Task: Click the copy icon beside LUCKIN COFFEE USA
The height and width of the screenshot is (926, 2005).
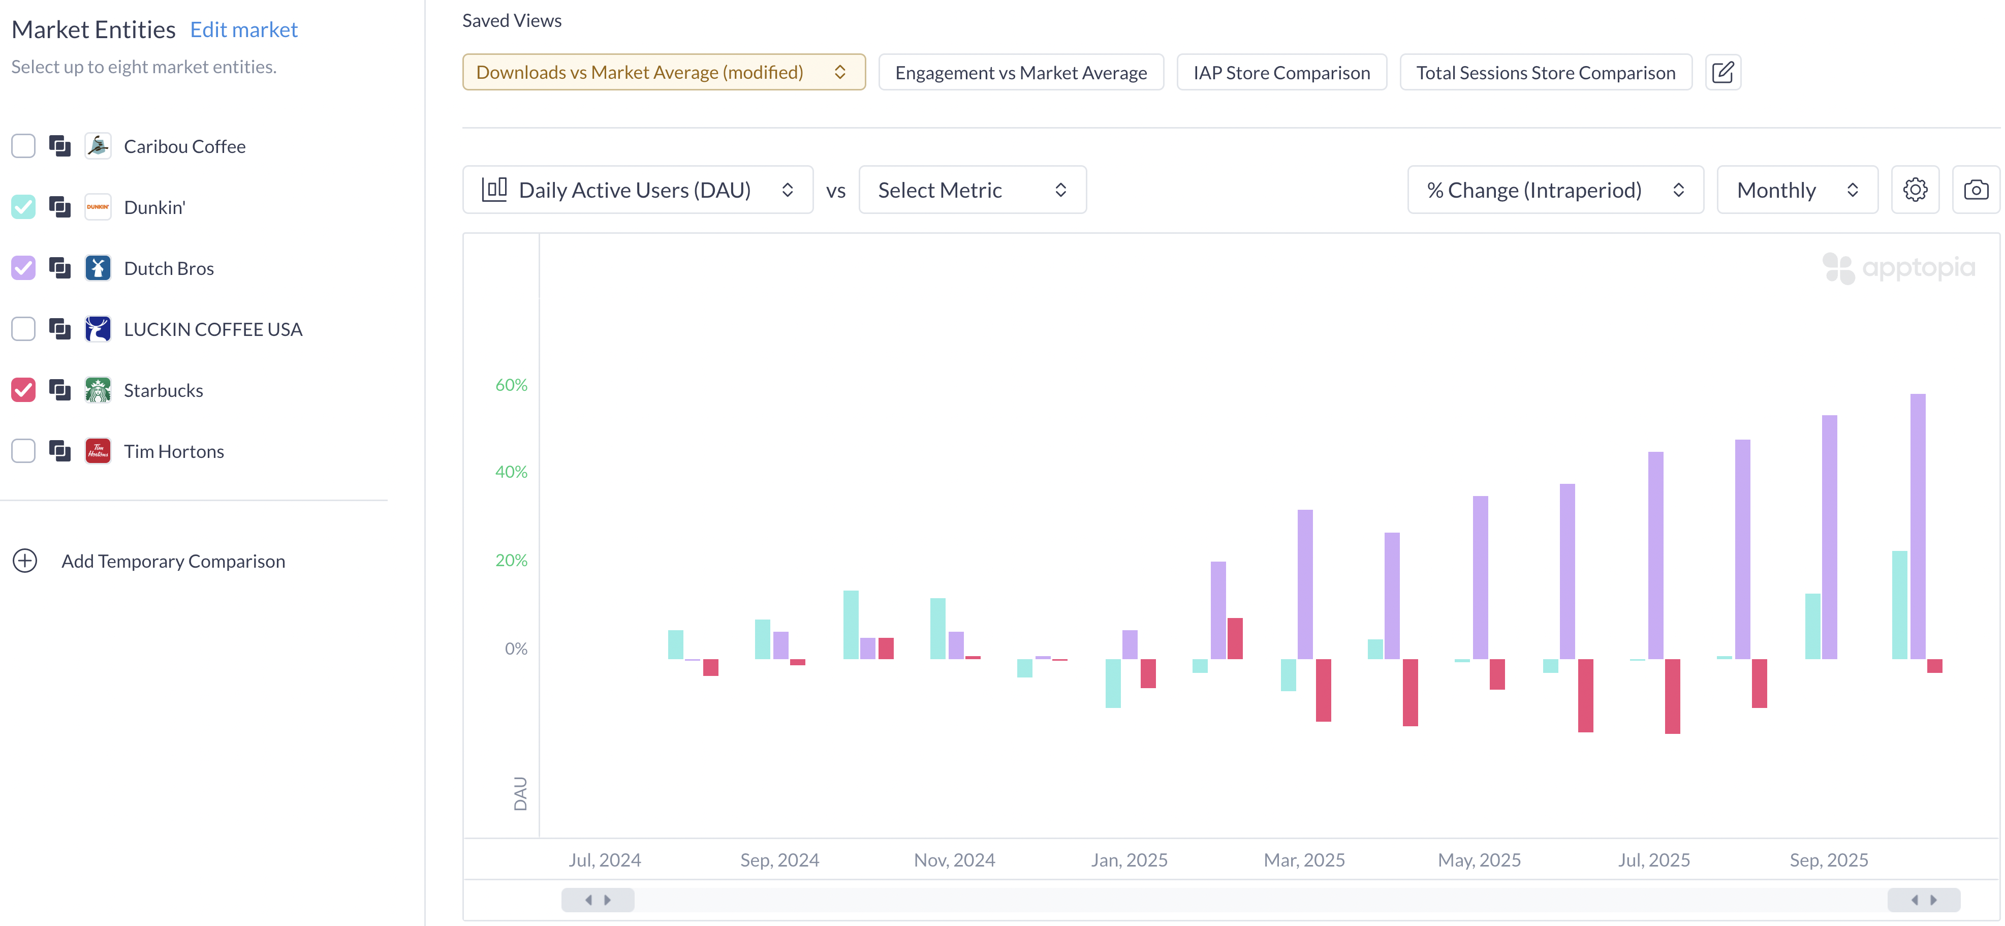Action: [x=60, y=329]
